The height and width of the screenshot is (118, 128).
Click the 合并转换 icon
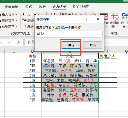pos(124,16)
